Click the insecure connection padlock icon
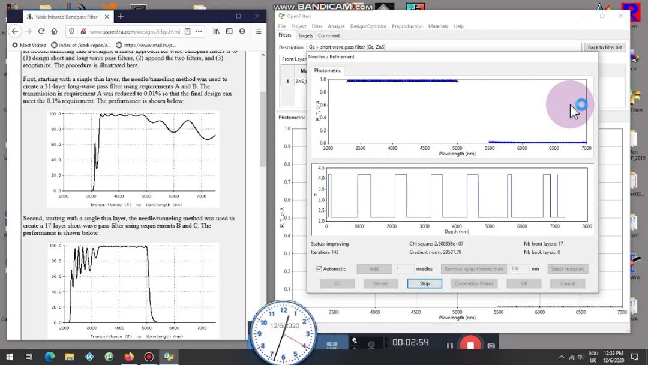 tap(83, 31)
